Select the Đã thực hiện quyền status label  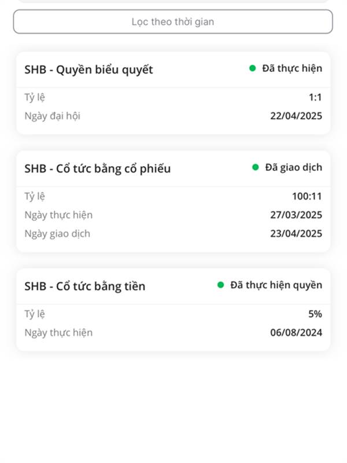[276, 285]
